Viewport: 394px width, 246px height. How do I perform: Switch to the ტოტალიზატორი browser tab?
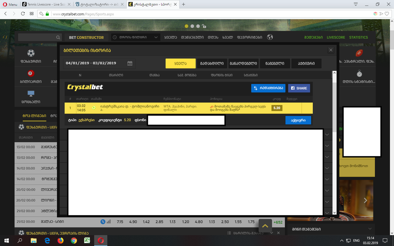[x=100, y=4]
